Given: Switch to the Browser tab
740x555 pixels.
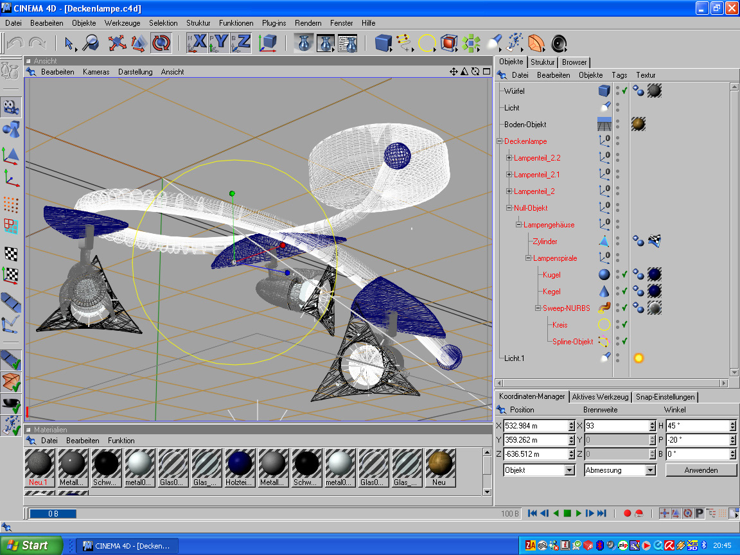Looking at the screenshot, I should [574, 62].
